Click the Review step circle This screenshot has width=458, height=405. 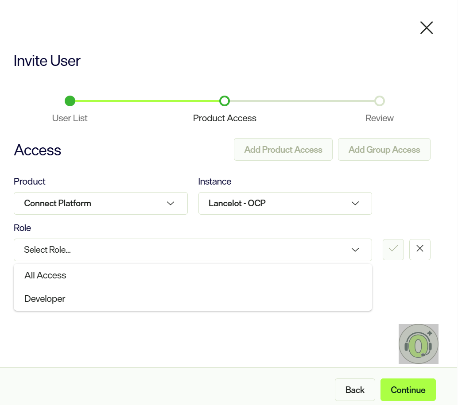(380, 101)
